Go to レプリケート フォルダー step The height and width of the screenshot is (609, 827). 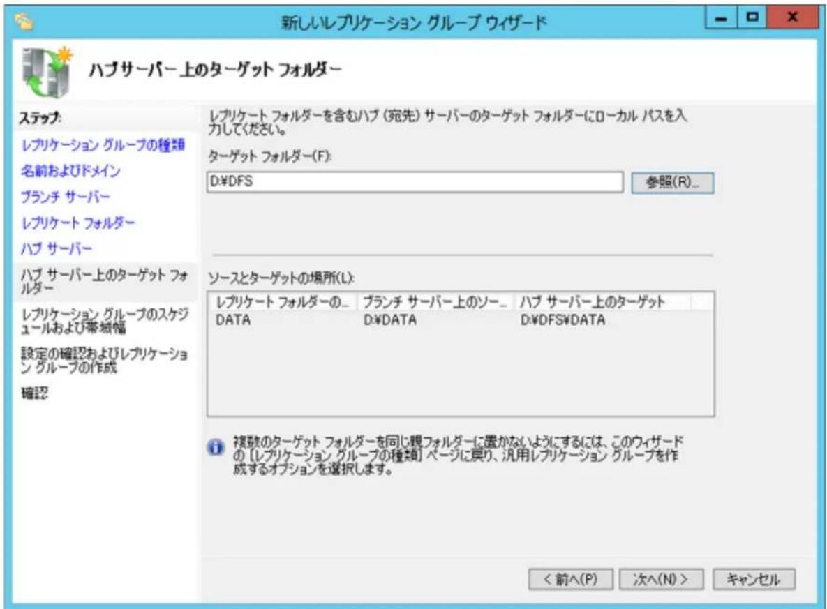tap(78, 223)
